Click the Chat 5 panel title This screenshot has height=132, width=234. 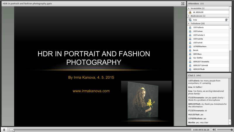[192, 75]
